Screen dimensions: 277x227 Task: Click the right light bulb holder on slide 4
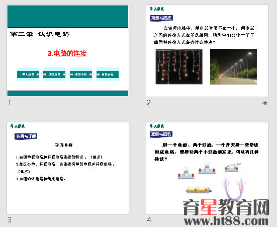207,168
